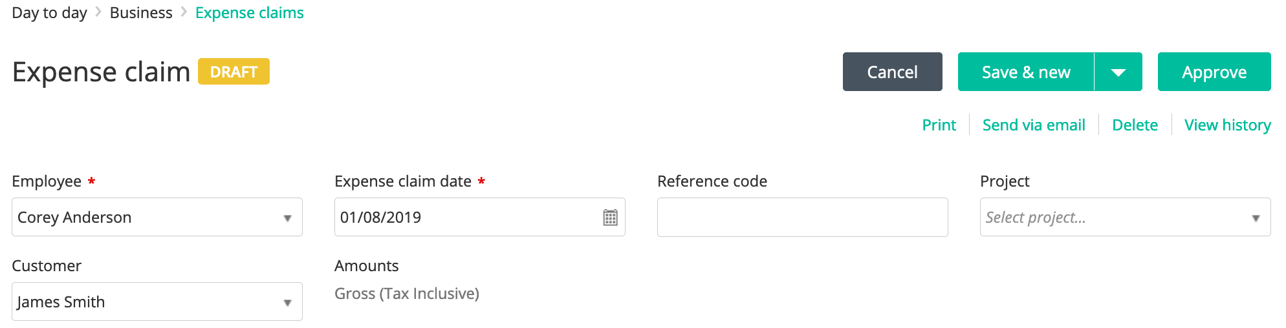Select the Business breadcrumb item
This screenshot has height=328, width=1286.
(141, 13)
